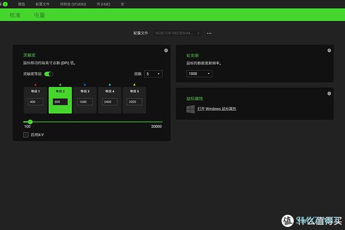Open the three-dot profile options menu

click(209, 34)
